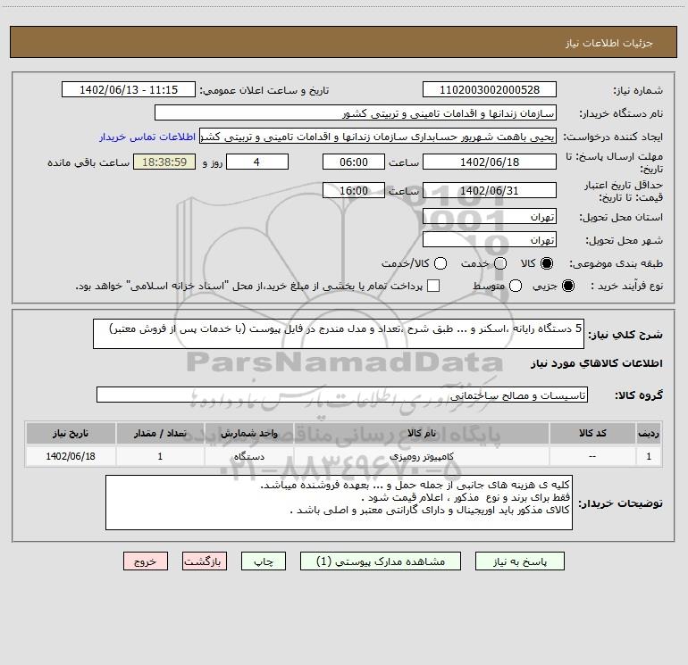Click price validity date 1402/06/31 field
The width and height of the screenshot is (688, 665).
490,190
